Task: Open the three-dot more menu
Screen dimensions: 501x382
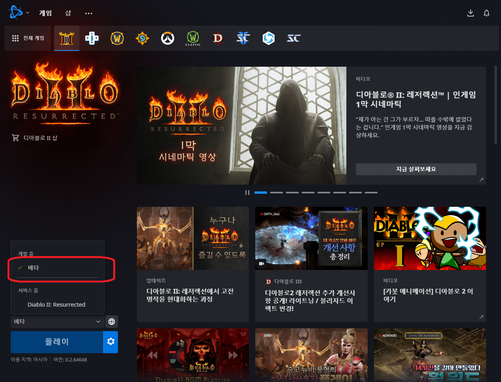Action: tap(89, 13)
